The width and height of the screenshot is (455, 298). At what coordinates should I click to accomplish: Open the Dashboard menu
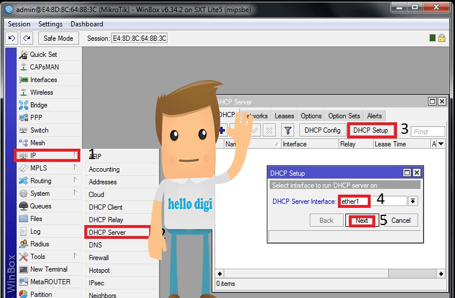click(x=87, y=24)
